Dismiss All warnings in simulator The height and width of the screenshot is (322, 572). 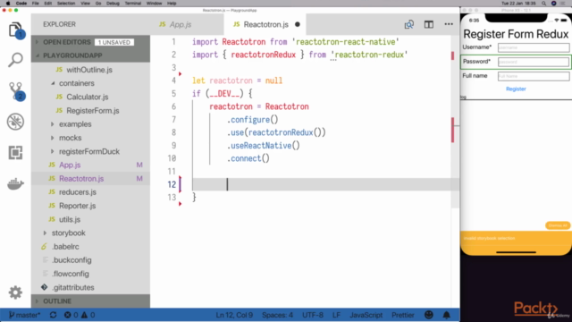pyautogui.click(x=558, y=225)
